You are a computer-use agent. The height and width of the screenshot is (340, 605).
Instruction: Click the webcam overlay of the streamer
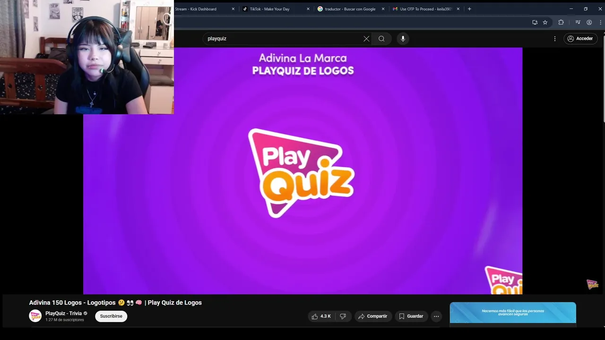click(x=87, y=57)
